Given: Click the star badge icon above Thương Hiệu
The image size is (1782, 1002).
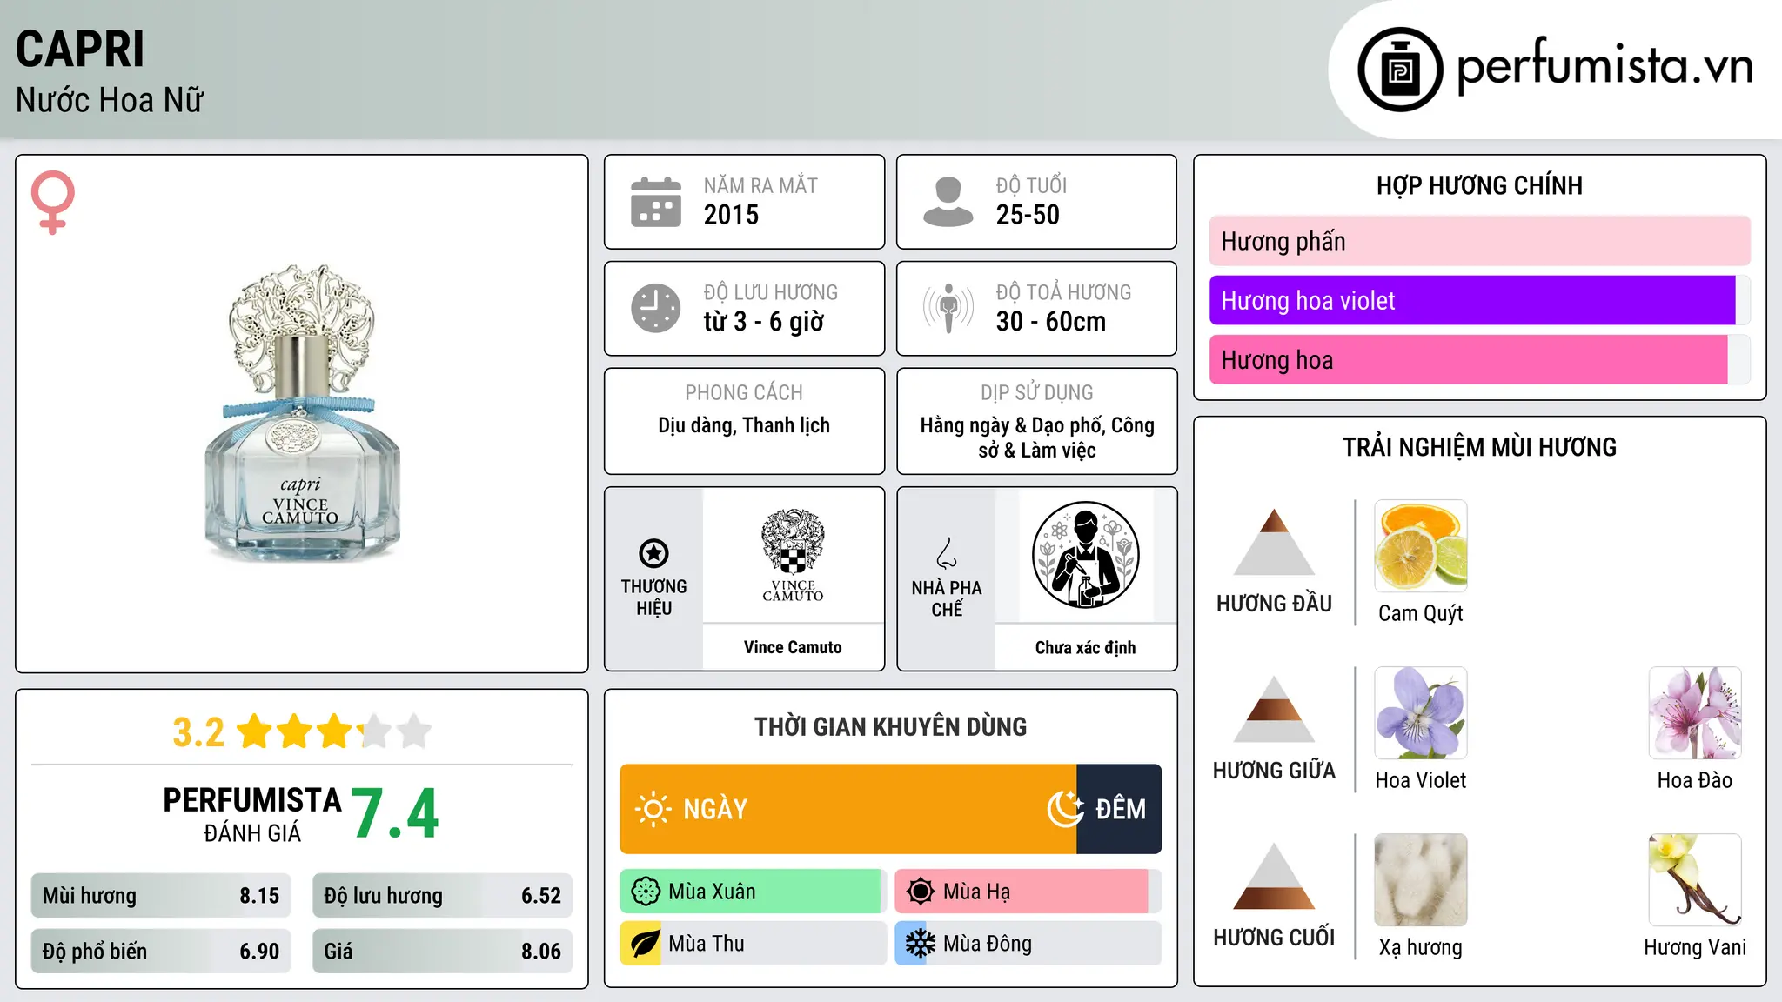Looking at the screenshot, I should [653, 553].
